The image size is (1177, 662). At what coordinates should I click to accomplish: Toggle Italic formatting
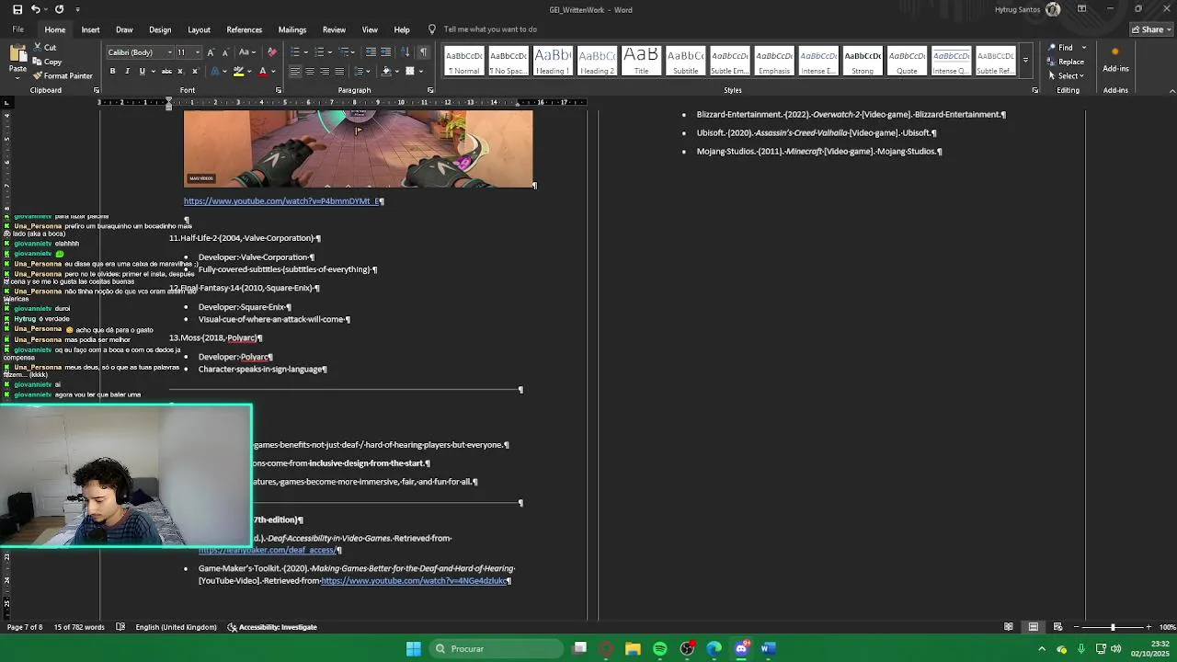pos(128,72)
